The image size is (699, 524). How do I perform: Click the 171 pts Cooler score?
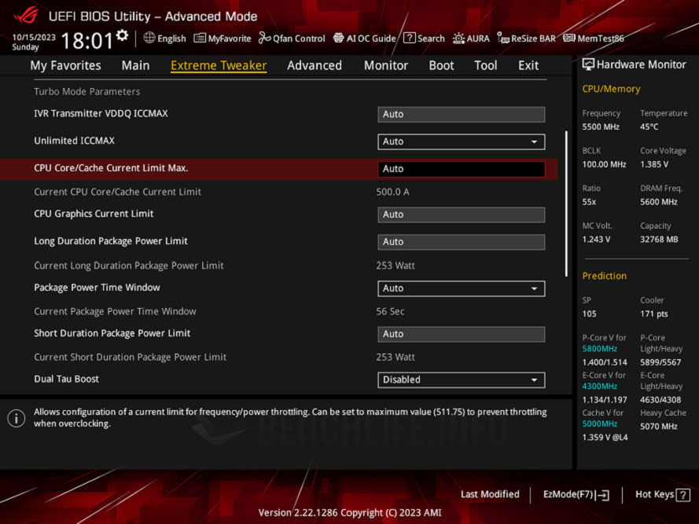point(654,313)
